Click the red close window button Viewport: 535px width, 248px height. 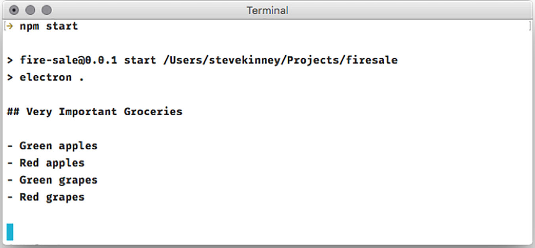14,10
